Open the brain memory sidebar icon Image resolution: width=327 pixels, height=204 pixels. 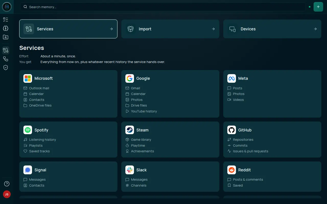[6, 28]
